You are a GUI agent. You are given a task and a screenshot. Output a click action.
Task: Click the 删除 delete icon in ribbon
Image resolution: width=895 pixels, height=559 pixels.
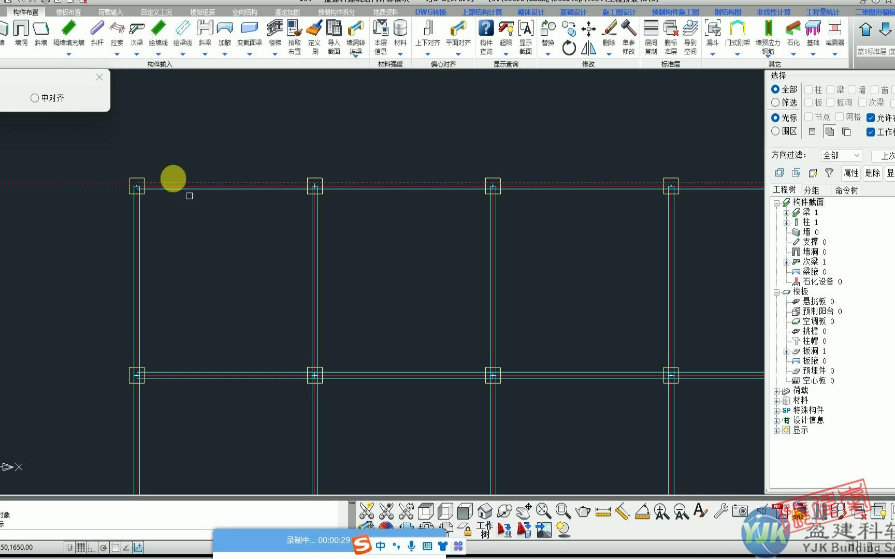[609, 33]
